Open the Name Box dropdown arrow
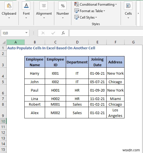The height and width of the screenshot is (153, 143). (x=26, y=33)
